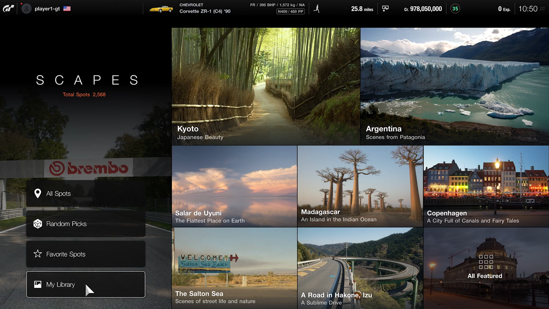The height and width of the screenshot is (309, 549).
Task: Click the Gran Turismo logo icon
Action: click(x=9, y=9)
